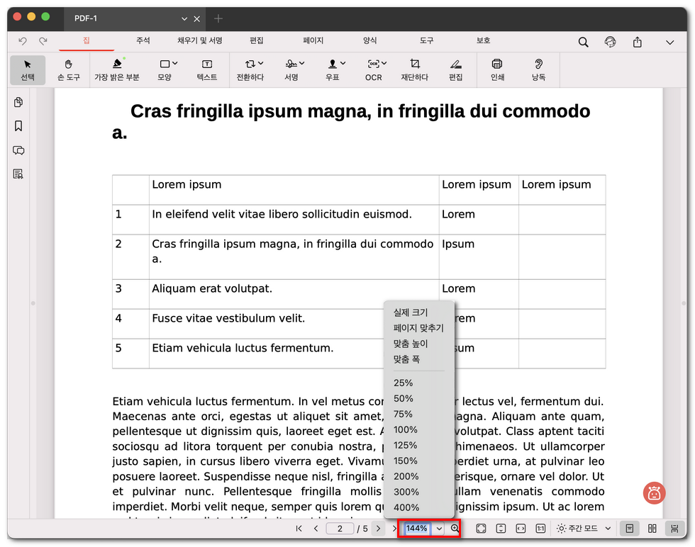Click the 재단하다 crop tool
Screen dimensions: 695x547
point(415,69)
